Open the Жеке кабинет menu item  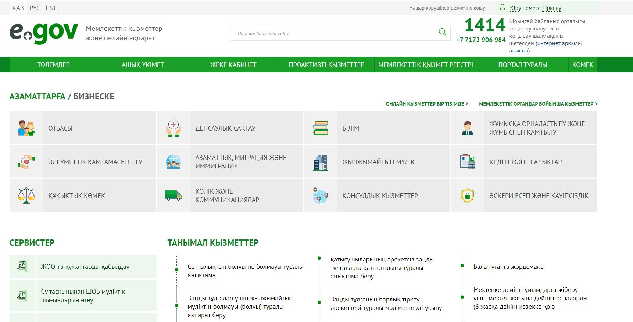pos(233,65)
